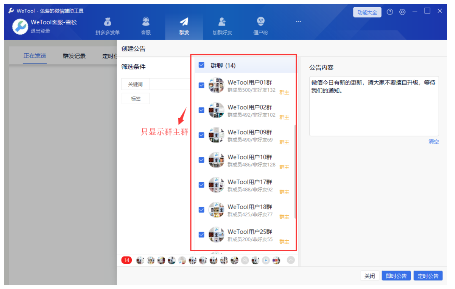Click the 群主 label of WeTool用户10群

click(x=284, y=167)
